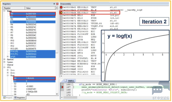The width and height of the screenshot is (172, 102).
Task: Toggle the red breakpoint at address 0x08009A62
Action: 61,7
